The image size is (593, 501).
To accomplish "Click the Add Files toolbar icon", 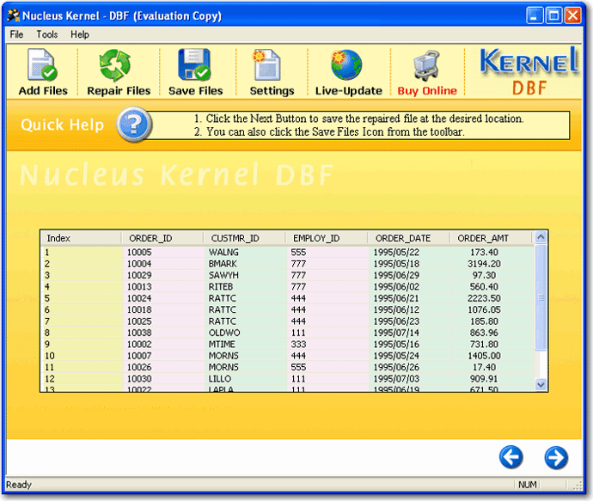I will pos(42,71).
